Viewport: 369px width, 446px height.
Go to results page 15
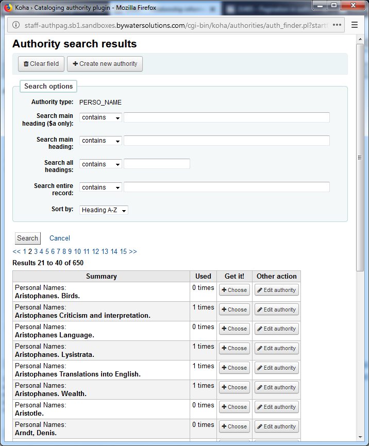click(x=123, y=252)
